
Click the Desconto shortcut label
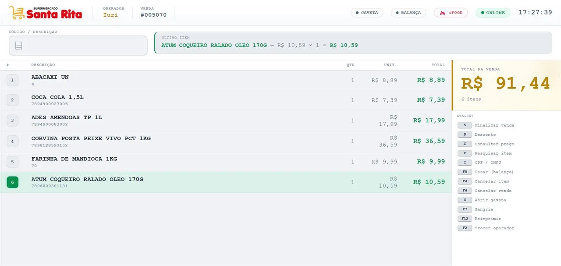click(485, 135)
